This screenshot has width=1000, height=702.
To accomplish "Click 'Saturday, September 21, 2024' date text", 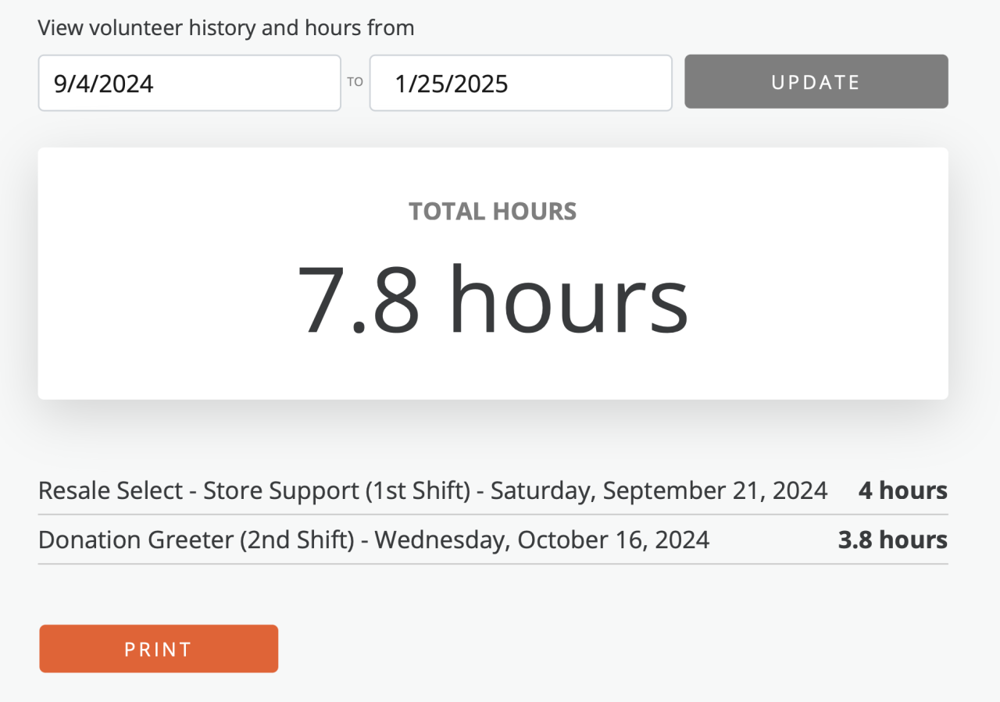I will (659, 490).
